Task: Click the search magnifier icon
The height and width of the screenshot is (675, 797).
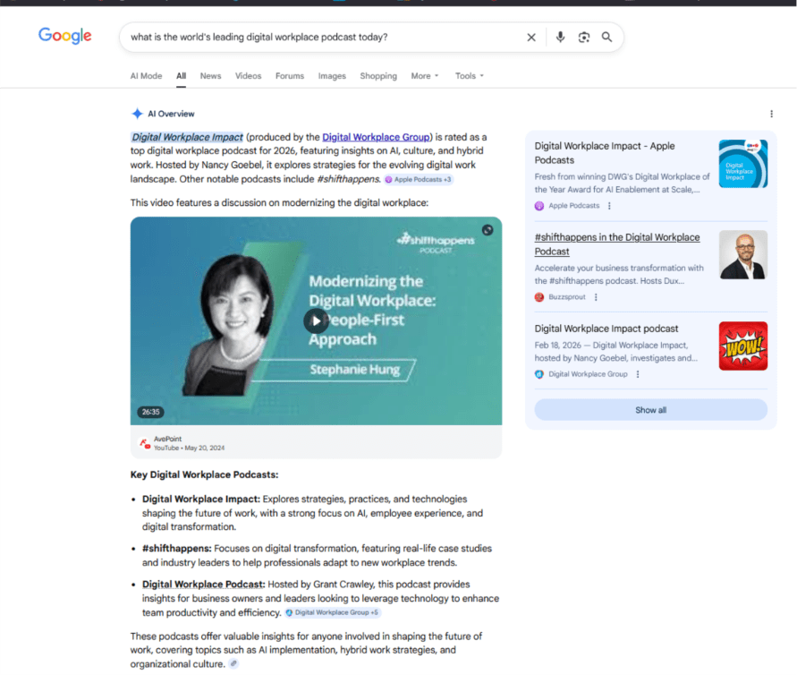Action: click(607, 37)
